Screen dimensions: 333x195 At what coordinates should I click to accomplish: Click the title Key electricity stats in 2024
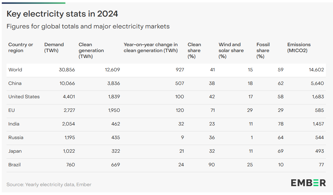(x=62, y=14)
